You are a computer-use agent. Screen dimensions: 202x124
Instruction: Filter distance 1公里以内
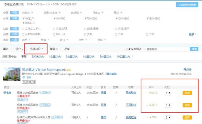pyautogui.click(x=55, y=56)
